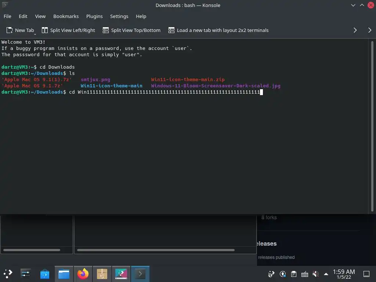Image resolution: width=376 pixels, height=282 pixels.
Task: Open the Bookmarks menu
Action: tap(66, 16)
